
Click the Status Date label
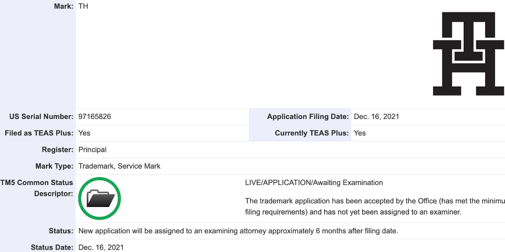[52, 247]
